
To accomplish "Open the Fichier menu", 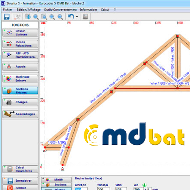I will pyautogui.click(x=8, y=10).
